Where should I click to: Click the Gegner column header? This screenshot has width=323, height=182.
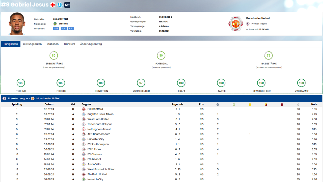86,104
